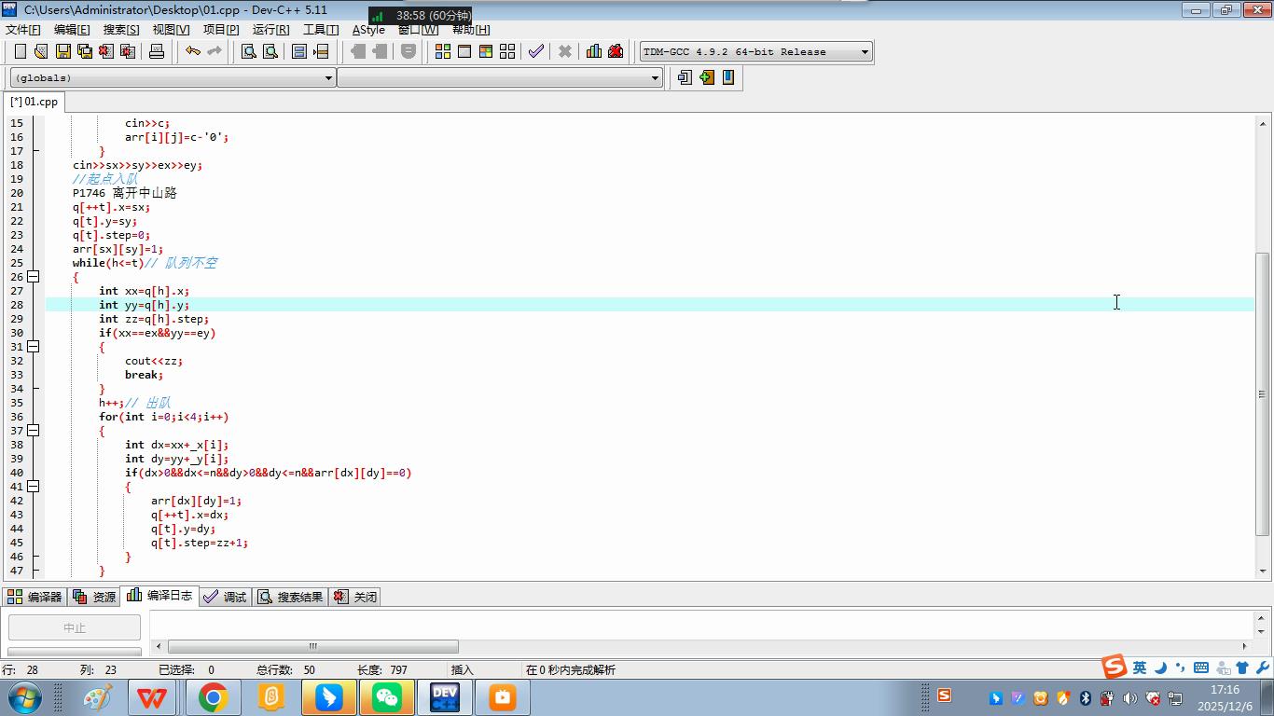Screen dimensions: 1274x716
Task: Save the file using the floppy disk icon
Action: tap(63, 51)
